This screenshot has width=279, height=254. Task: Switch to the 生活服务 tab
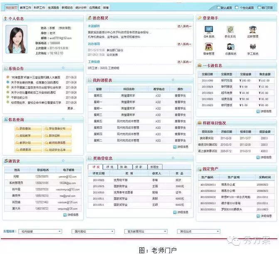coord(53,7)
